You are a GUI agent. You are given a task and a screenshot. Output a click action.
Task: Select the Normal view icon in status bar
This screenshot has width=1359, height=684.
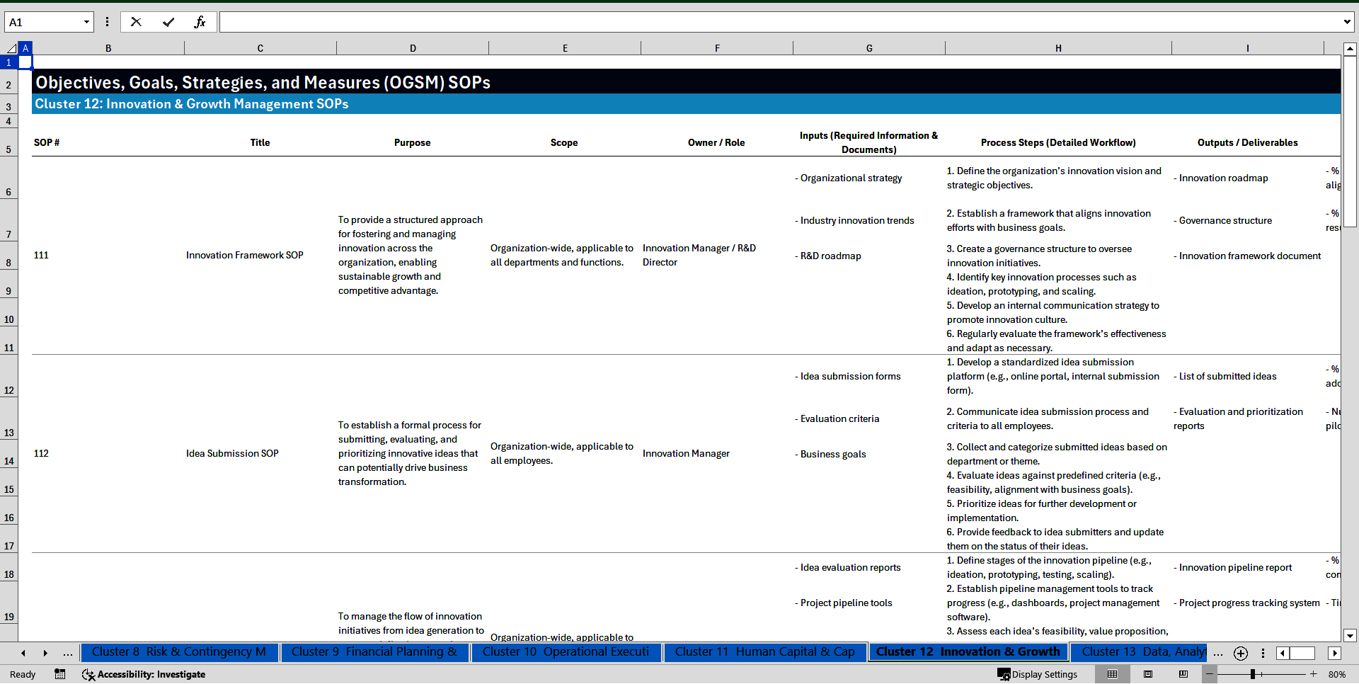click(1111, 674)
